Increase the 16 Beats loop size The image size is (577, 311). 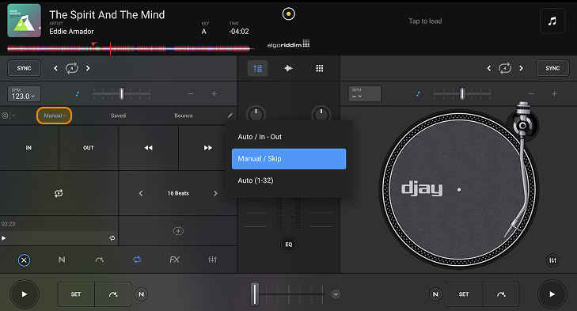pyautogui.click(x=215, y=193)
